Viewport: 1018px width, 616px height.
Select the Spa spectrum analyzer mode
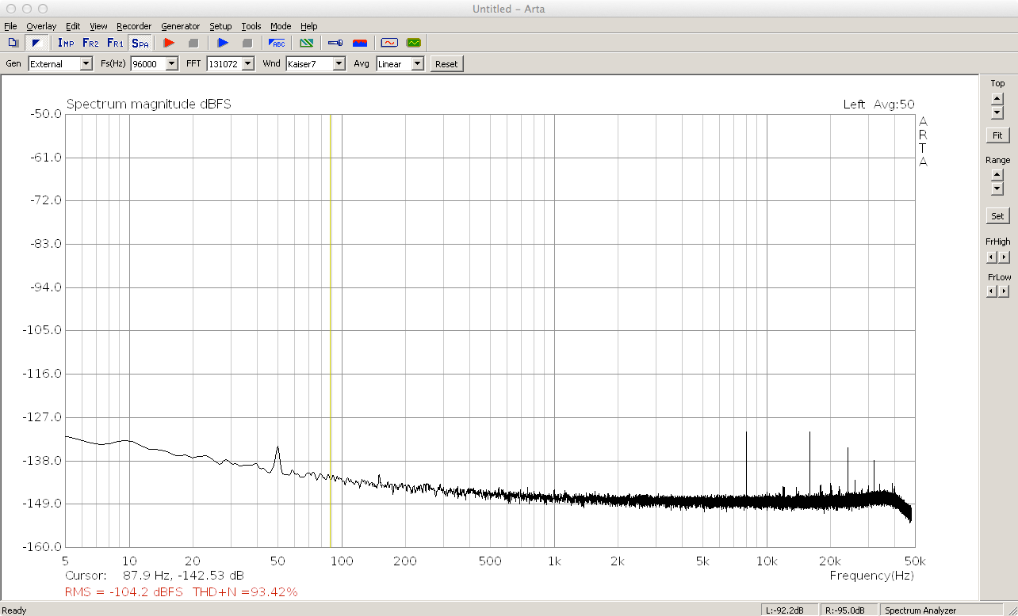[140, 43]
